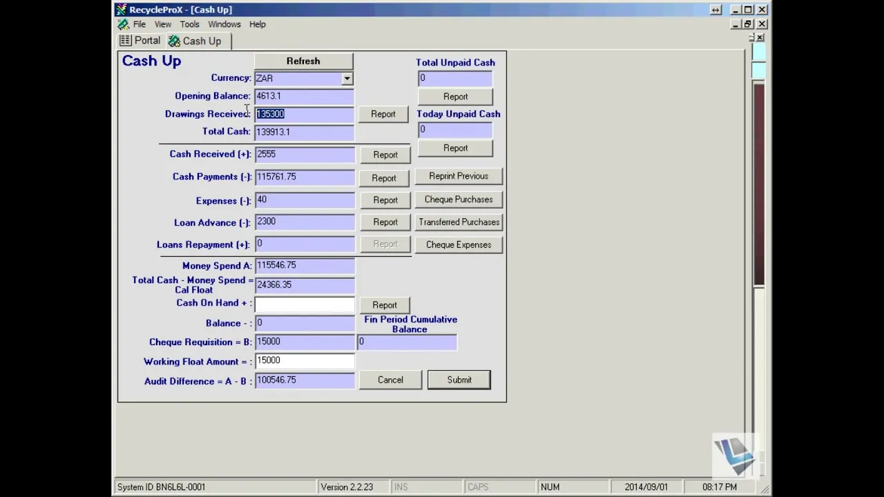Click the vertical scrollbar thumb on right
884x497 pixels.
(x=758, y=183)
